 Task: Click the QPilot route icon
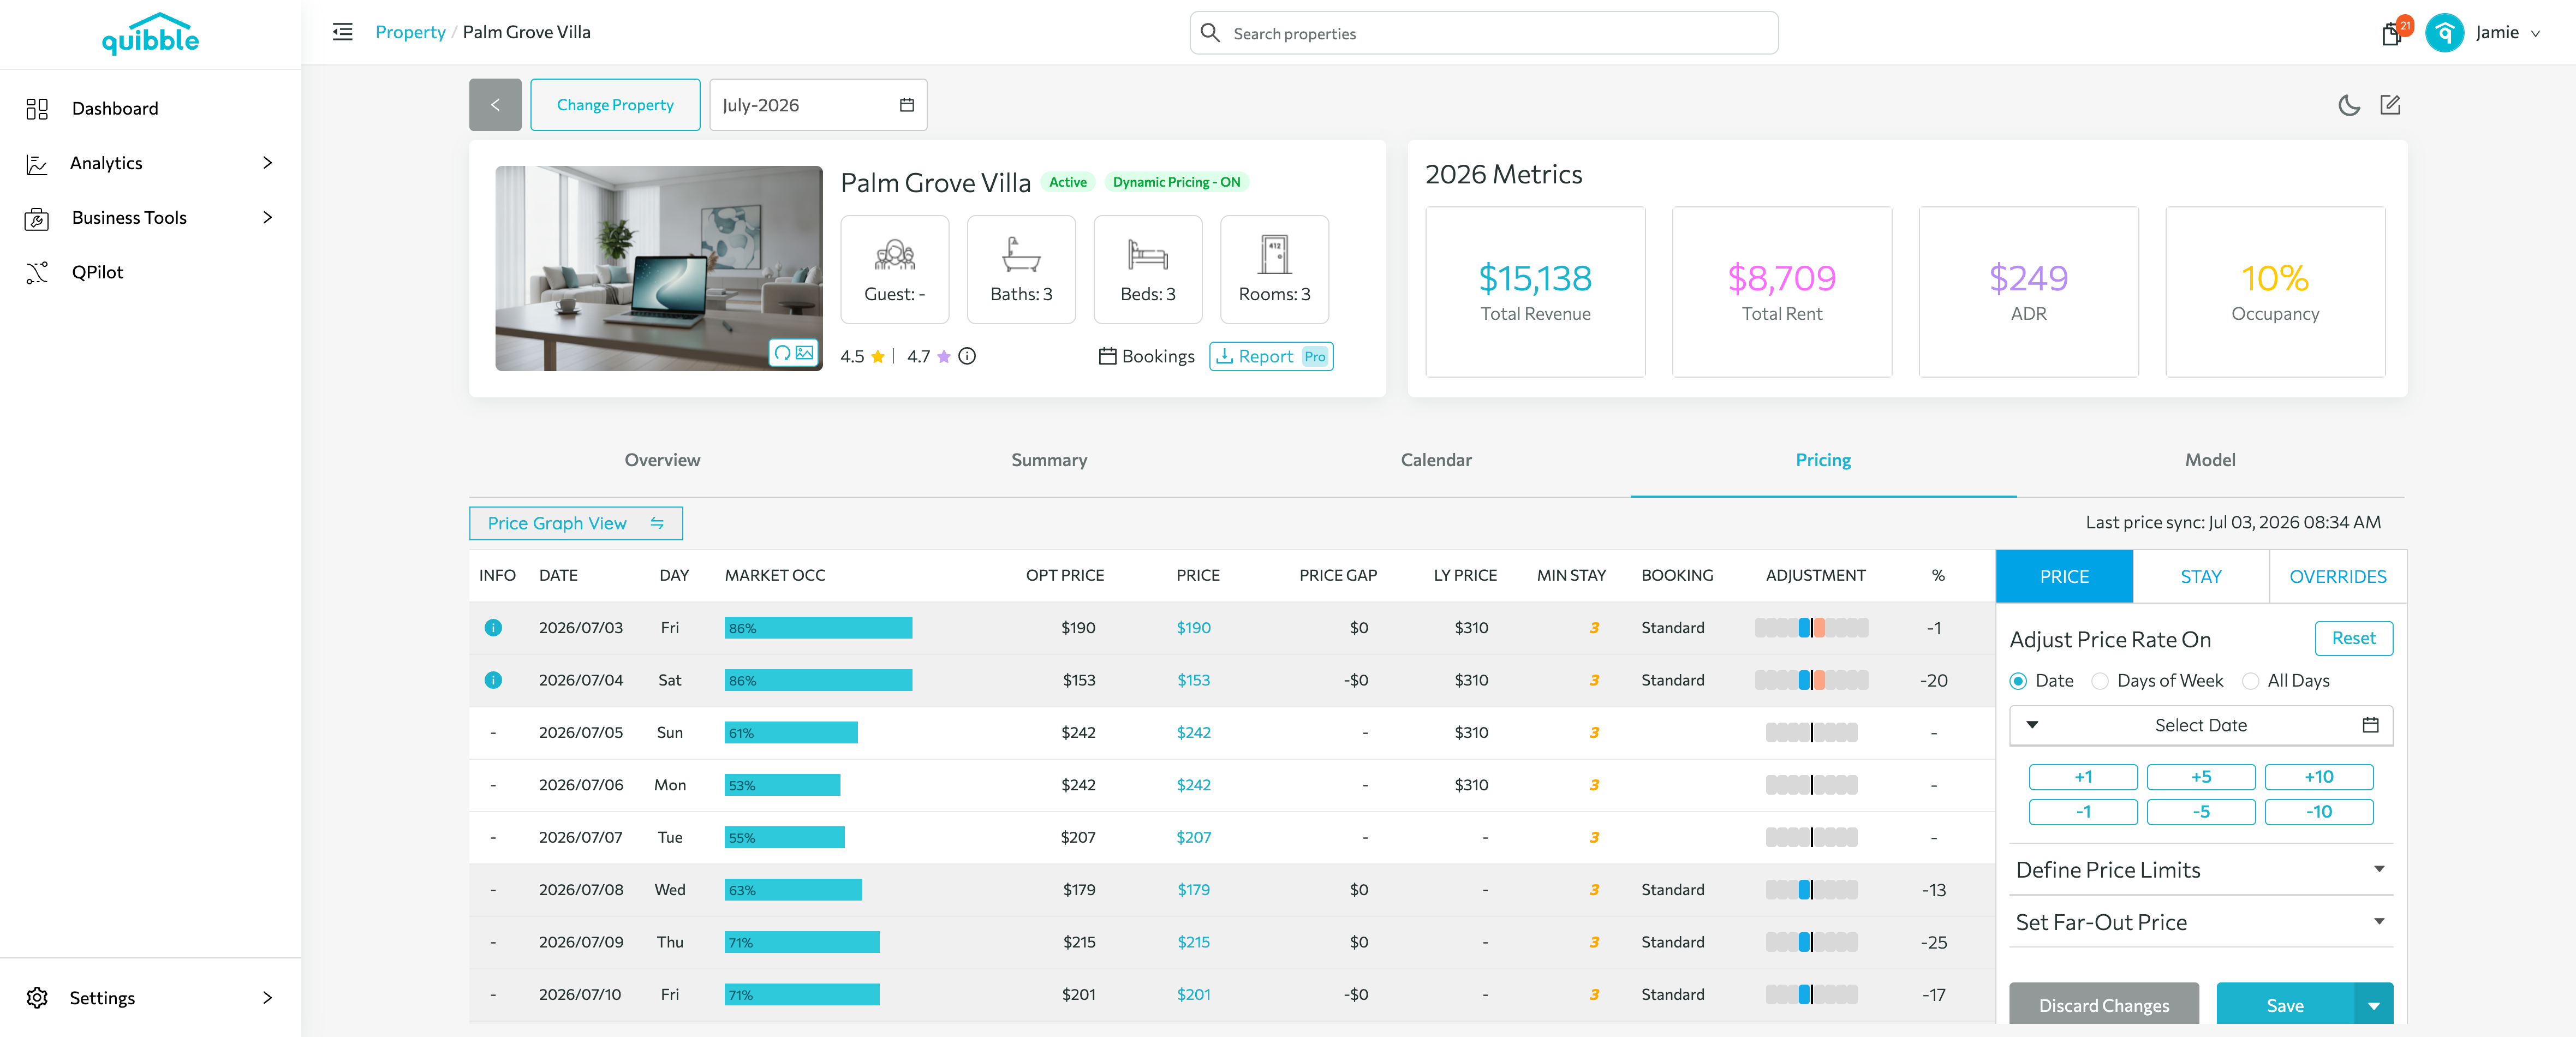coord(37,272)
